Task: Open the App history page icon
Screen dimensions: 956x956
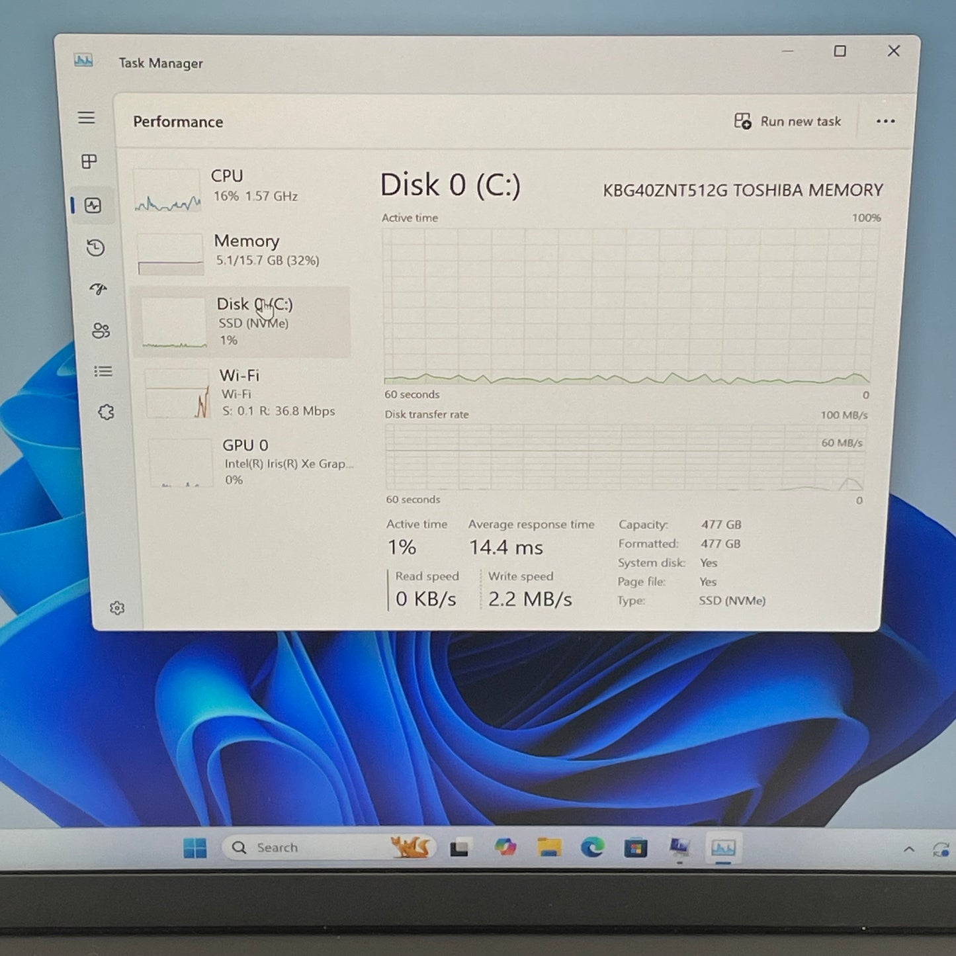Action: pos(95,248)
